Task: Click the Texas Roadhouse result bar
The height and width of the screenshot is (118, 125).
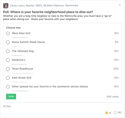Action: tap(22, 73)
